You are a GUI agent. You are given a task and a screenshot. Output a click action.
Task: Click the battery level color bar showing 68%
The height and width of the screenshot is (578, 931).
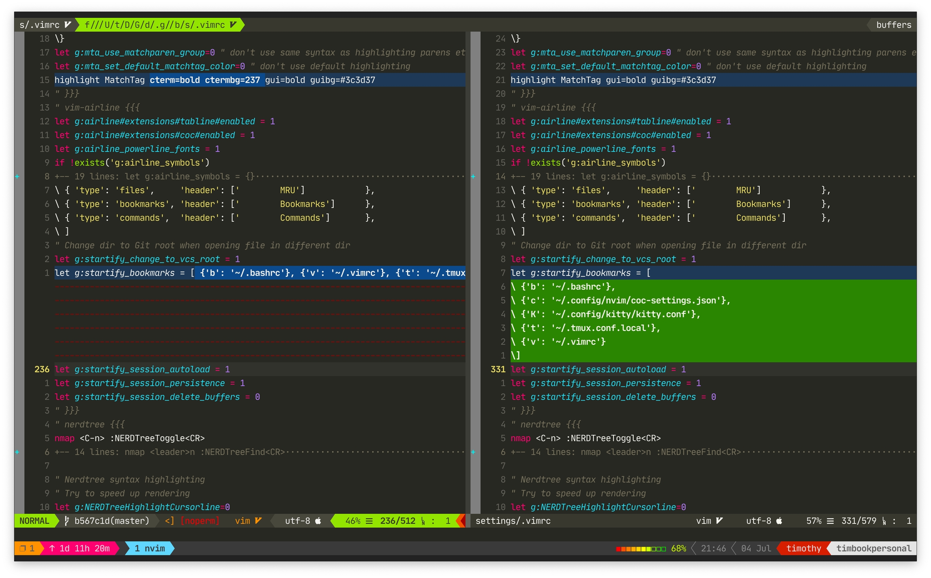(x=641, y=549)
